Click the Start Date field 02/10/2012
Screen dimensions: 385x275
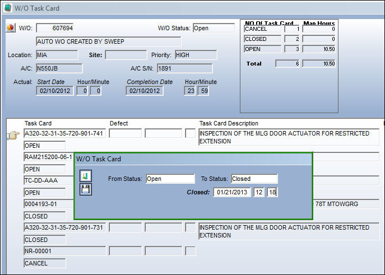tap(55, 91)
